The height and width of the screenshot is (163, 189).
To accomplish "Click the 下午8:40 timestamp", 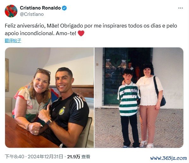I will coord(15,157).
